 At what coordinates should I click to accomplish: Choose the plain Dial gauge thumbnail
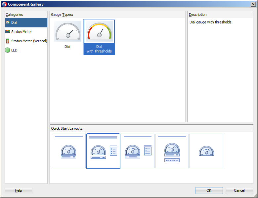(68, 31)
